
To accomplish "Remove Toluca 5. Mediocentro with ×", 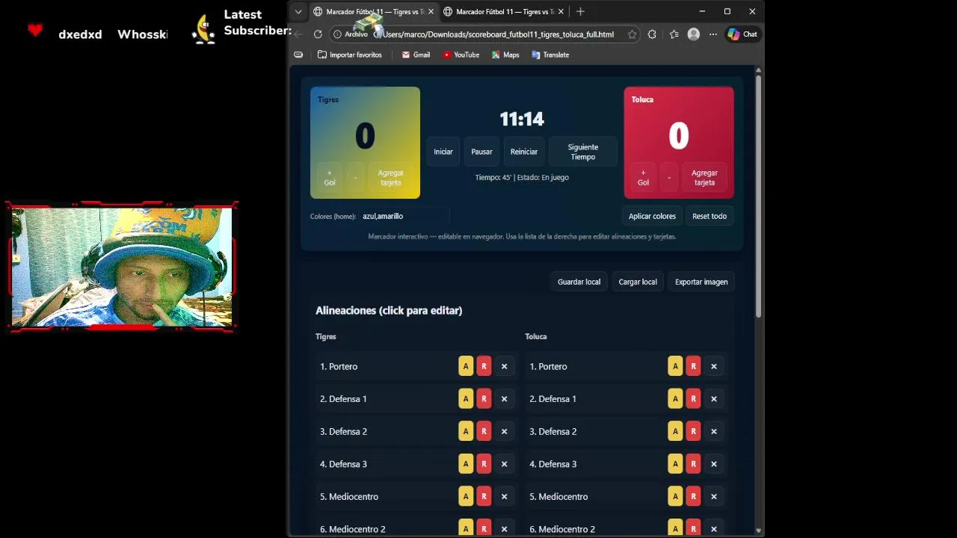I will coord(713,496).
